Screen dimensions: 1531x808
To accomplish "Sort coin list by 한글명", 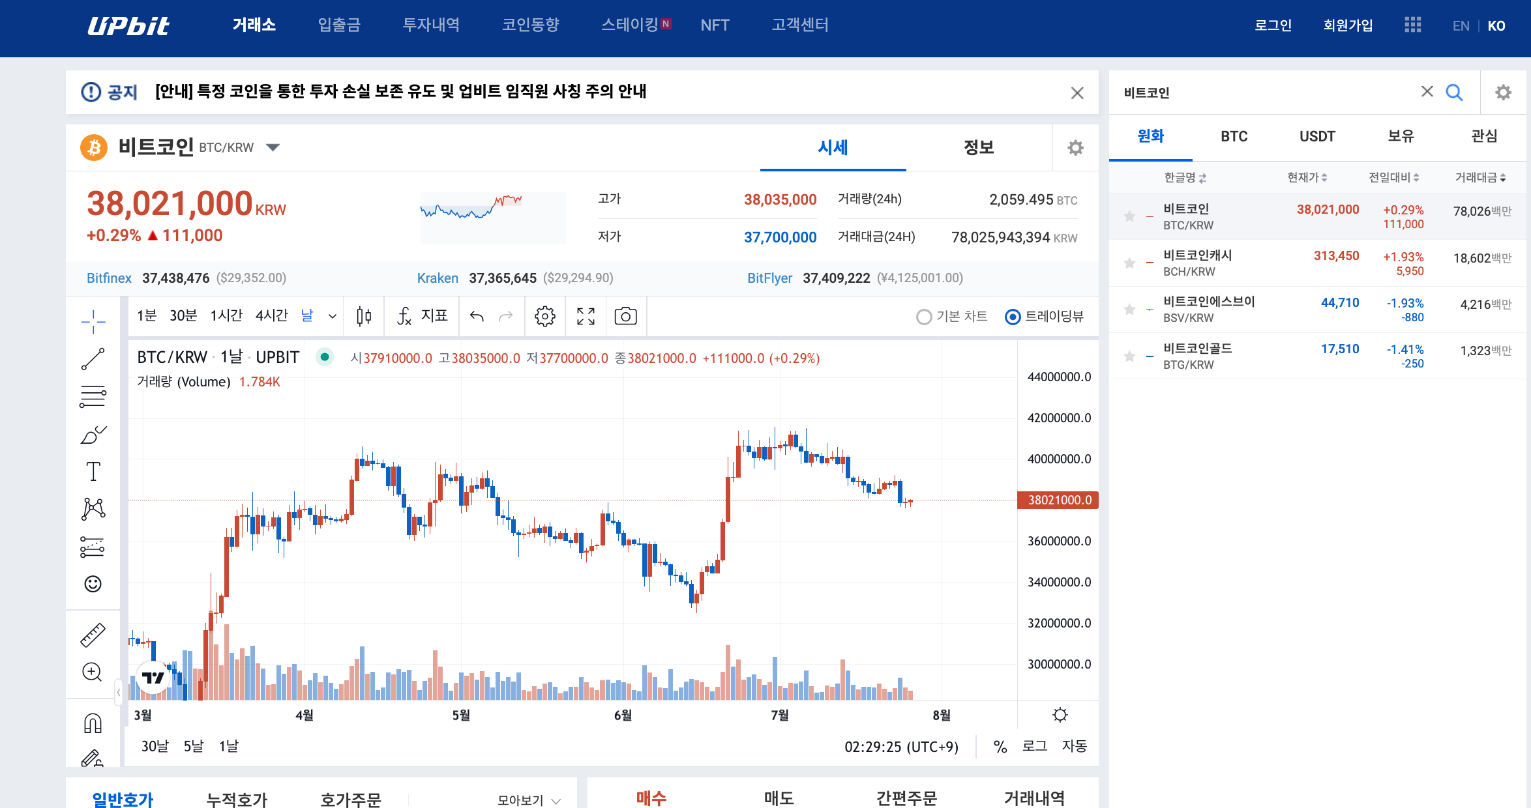I will coord(1185,177).
